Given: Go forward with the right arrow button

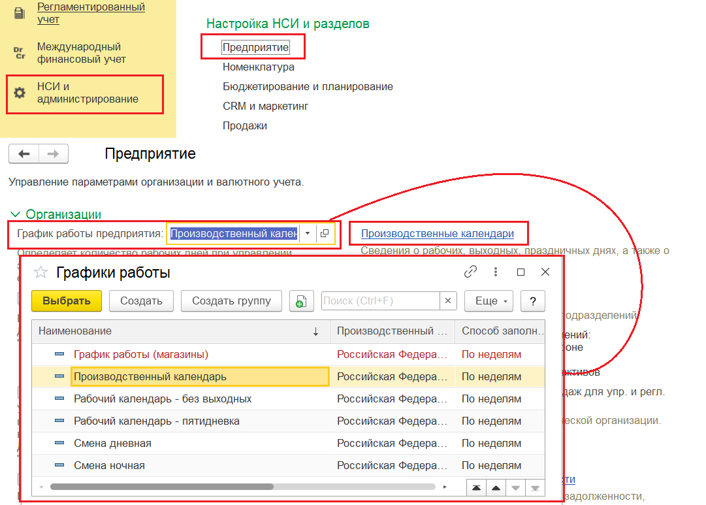Looking at the screenshot, I should [x=53, y=154].
